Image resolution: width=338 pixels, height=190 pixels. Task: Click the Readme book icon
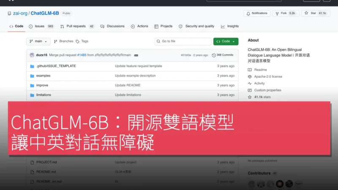250,70
